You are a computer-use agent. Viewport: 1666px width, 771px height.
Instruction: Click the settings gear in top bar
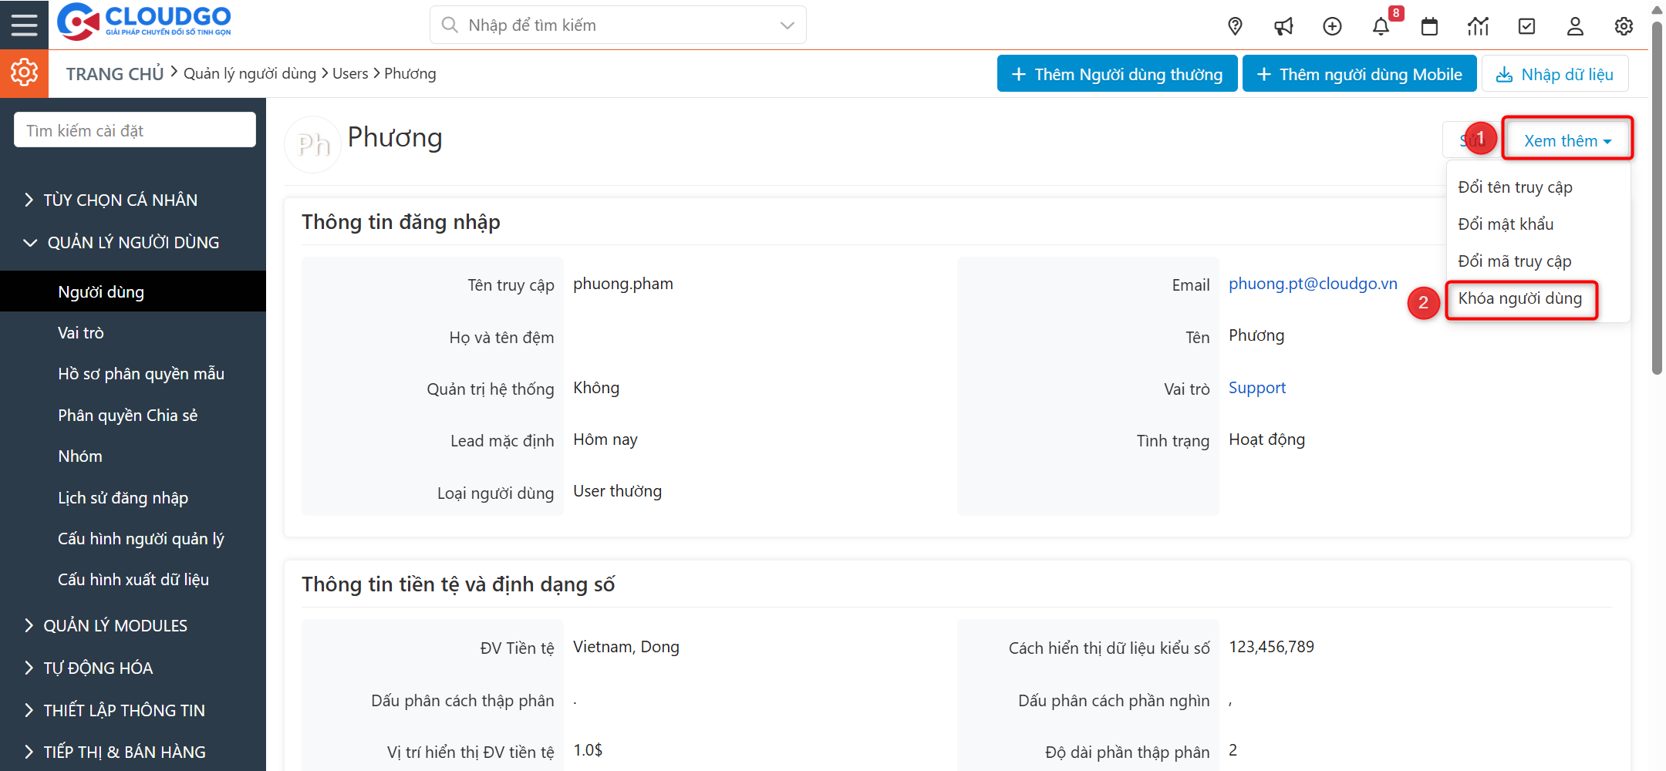[1624, 26]
